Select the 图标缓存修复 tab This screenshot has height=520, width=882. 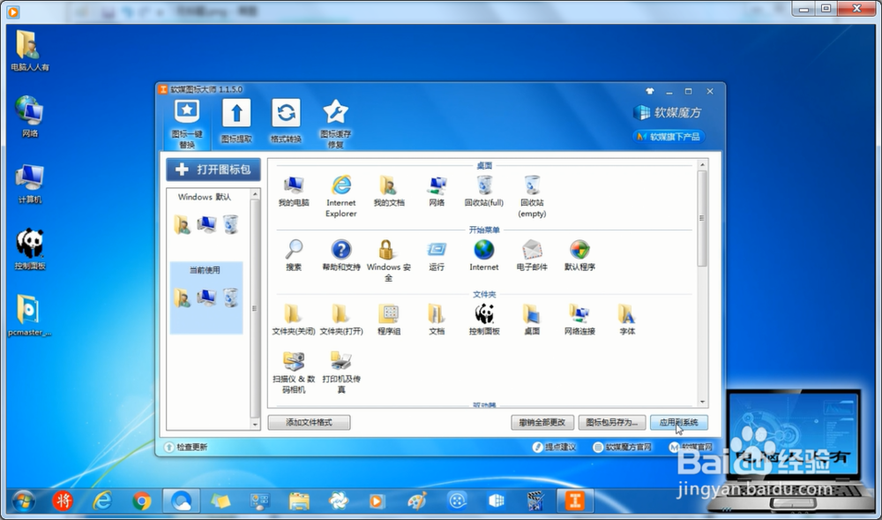[x=335, y=124]
